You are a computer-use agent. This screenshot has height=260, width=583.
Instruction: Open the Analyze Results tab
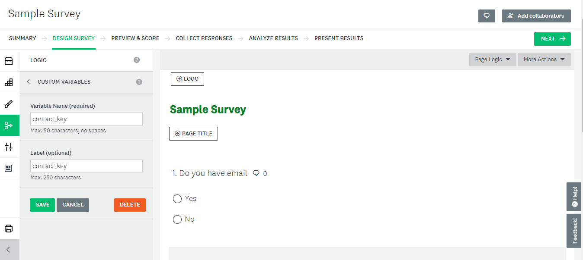[x=273, y=38]
